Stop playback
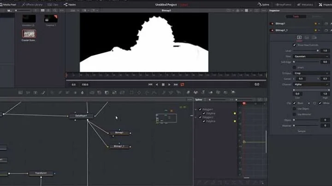The height and width of the screenshot is (186, 332). click(163, 85)
